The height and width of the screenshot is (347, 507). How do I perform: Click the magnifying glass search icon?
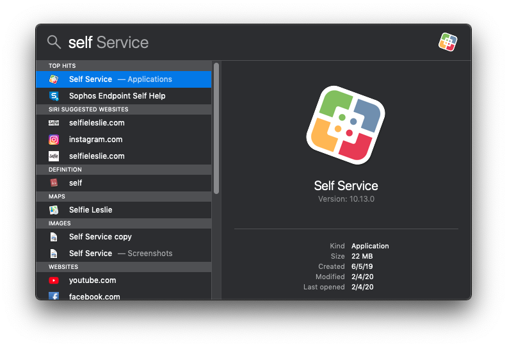54,42
